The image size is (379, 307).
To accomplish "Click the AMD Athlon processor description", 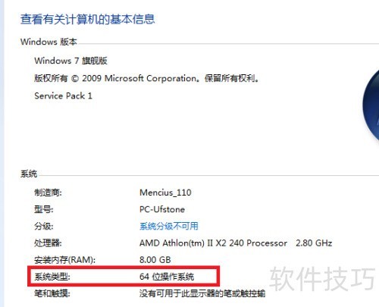I will click(236, 243).
